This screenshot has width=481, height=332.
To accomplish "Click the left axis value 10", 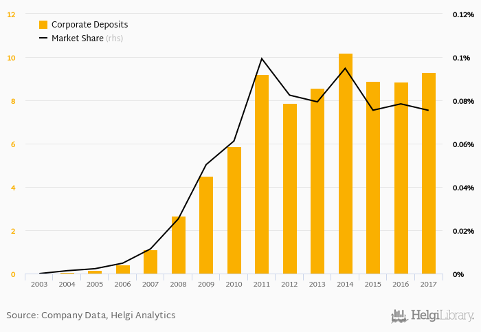I will (x=12, y=58).
